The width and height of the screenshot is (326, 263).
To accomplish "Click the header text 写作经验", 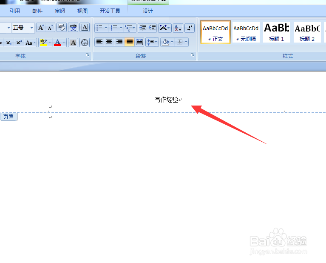I will [166, 100].
